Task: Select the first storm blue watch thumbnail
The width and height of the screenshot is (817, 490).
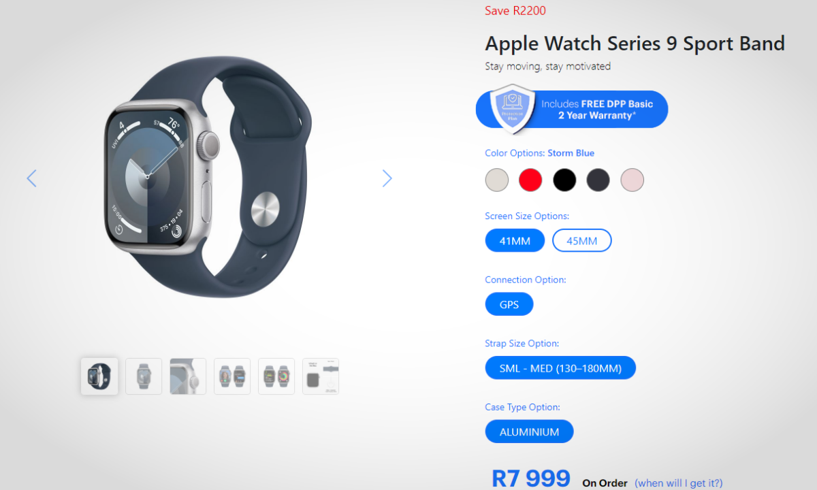Action: tap(99, 376)
